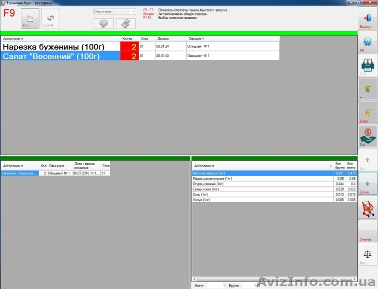Click the Del money-in-hand icon
The image size is (378, 289).
click(367, 135)
